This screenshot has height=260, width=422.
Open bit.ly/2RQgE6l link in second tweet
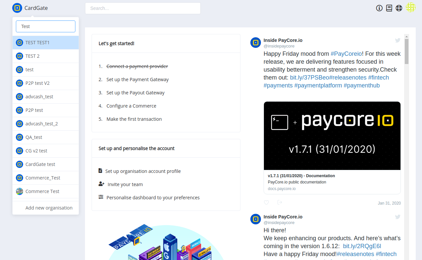click(x=362, y=246)
